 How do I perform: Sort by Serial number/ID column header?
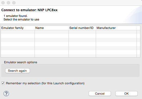(x=82, y=28)
